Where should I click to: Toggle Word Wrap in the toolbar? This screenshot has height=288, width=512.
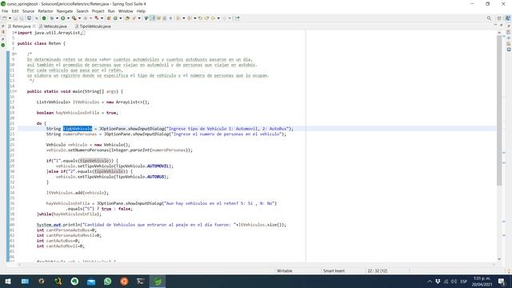click(158, 18)
